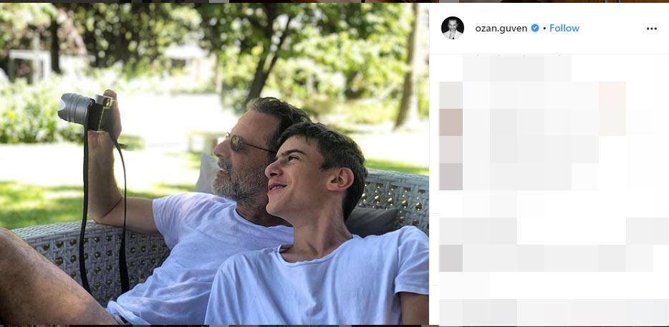Open the ozan.guven profile picture
This screenshot has width=669, height=327.
pyautogui.click(x=452, y=28)
